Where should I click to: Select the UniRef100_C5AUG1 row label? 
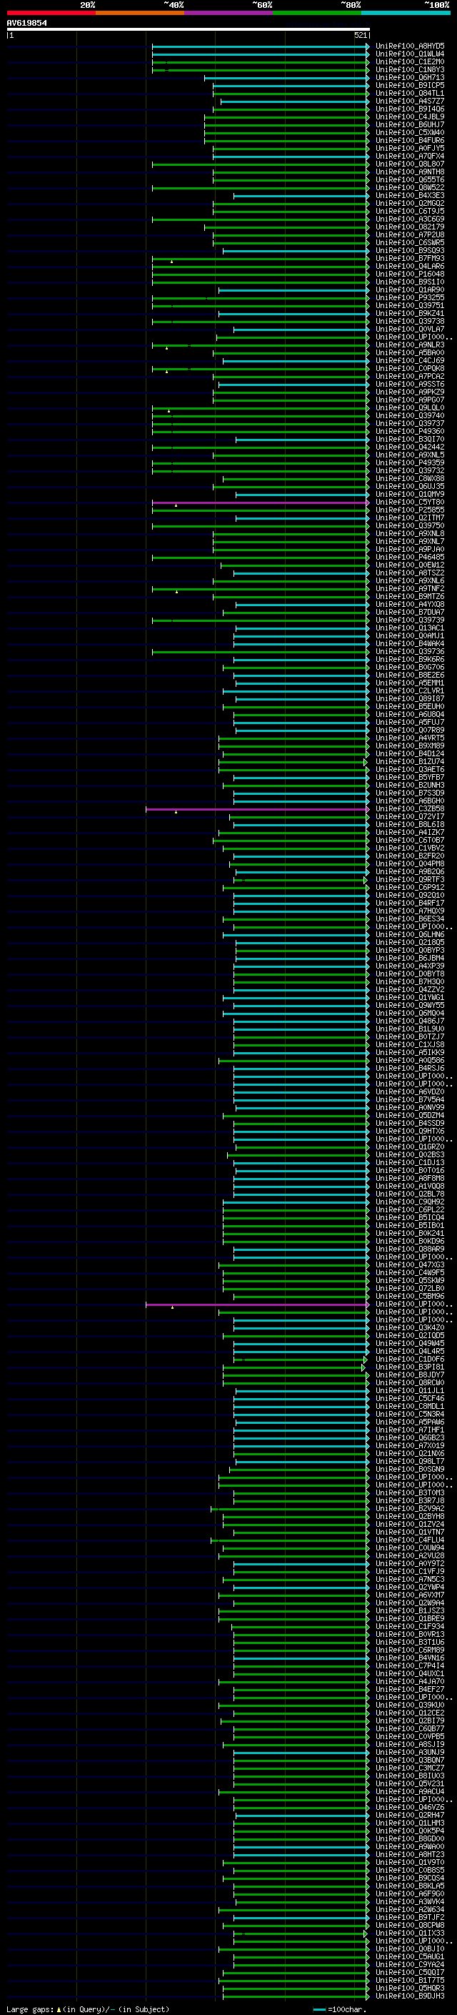(x=410, y=1957)
